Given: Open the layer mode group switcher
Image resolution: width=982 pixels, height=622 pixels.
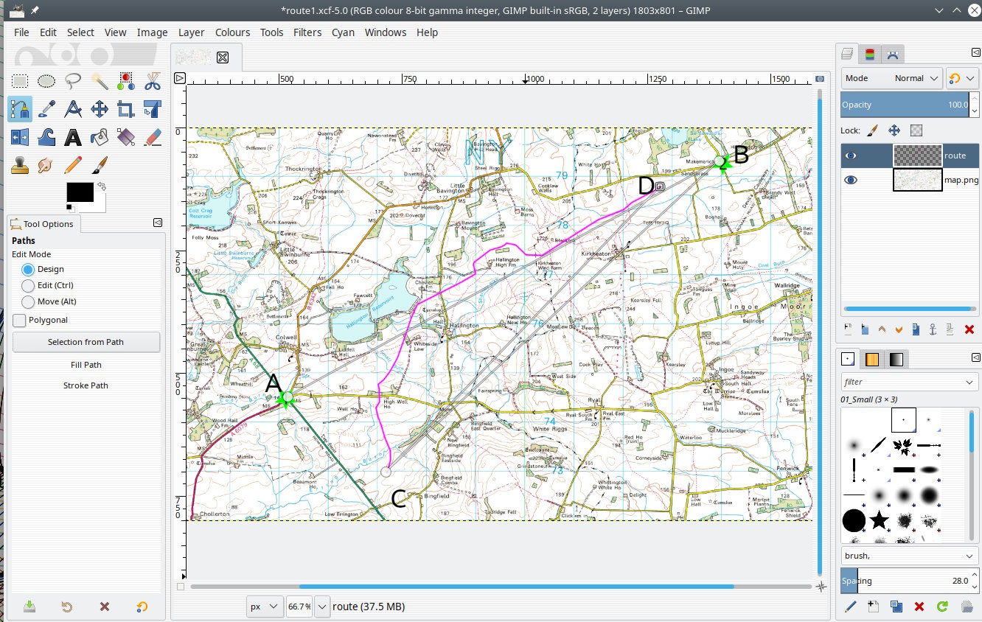Looking at the screenshot, I should pyautogui.click(x=961, y=78).
